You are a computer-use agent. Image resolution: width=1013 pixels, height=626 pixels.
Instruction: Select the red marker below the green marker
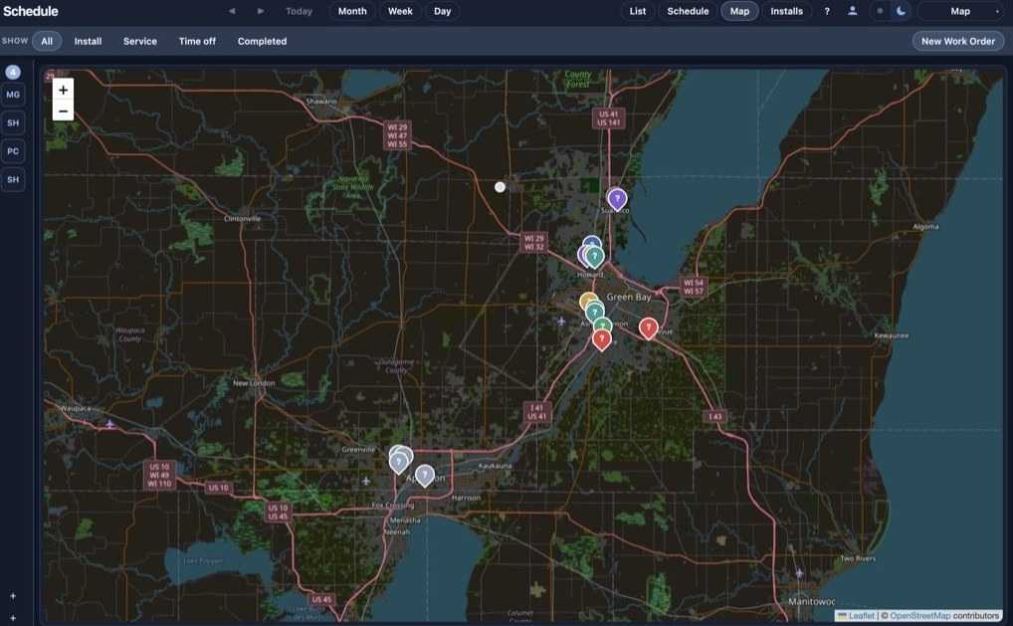[601, 339]
